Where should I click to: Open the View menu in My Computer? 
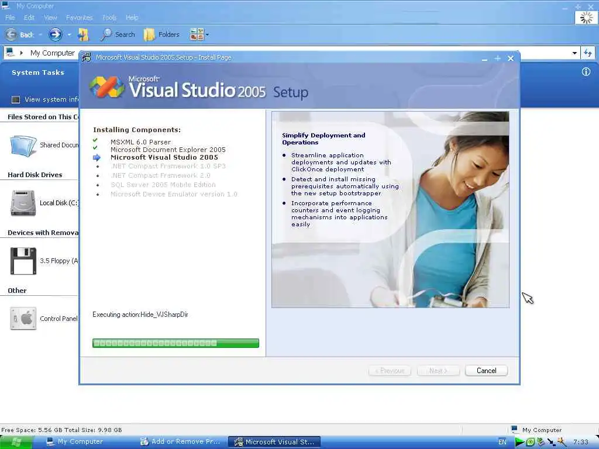[x=50, y=18]
